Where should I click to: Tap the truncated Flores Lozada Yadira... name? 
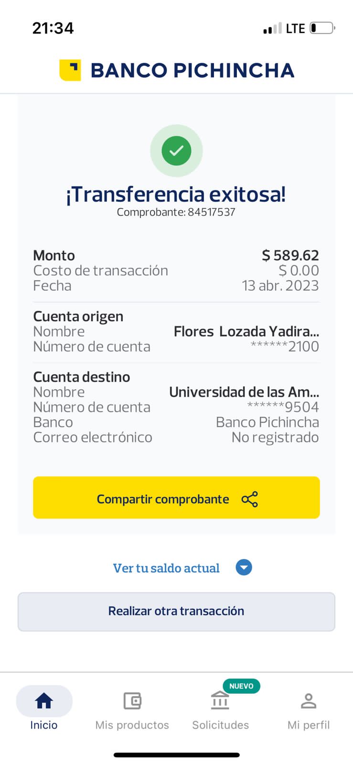(246, 331)
